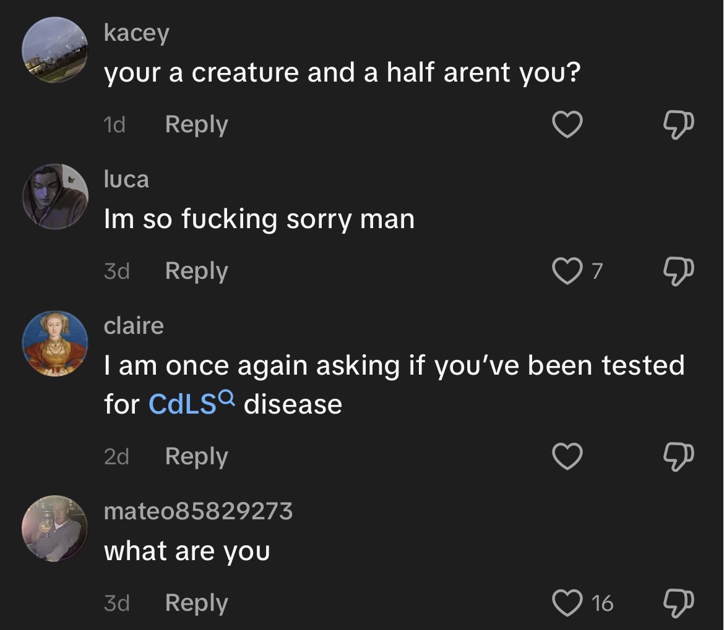Tap the username claire
Viewport: 724px width, 630px height.
(134, 326)
